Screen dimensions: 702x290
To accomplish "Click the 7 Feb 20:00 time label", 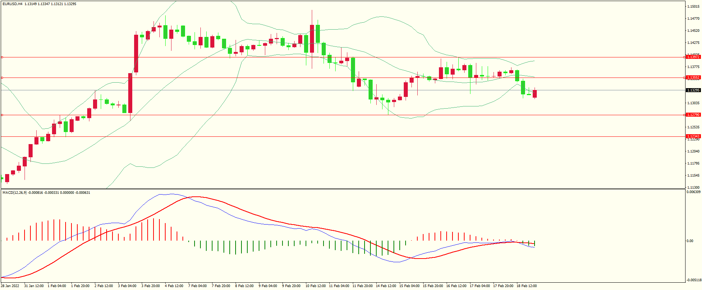I will tap(221, 286).
